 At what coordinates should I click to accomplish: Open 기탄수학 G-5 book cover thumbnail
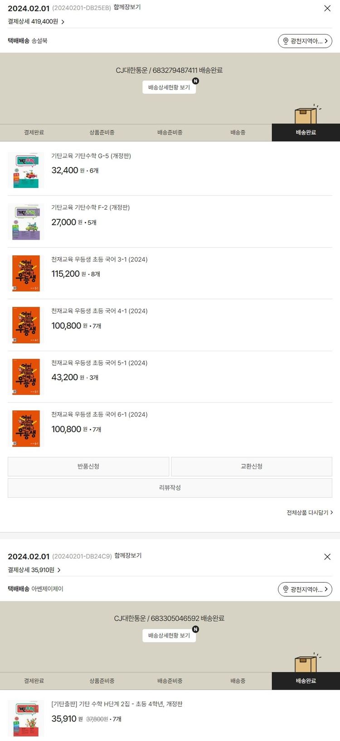pyautogui.click(x=26, y=170)
